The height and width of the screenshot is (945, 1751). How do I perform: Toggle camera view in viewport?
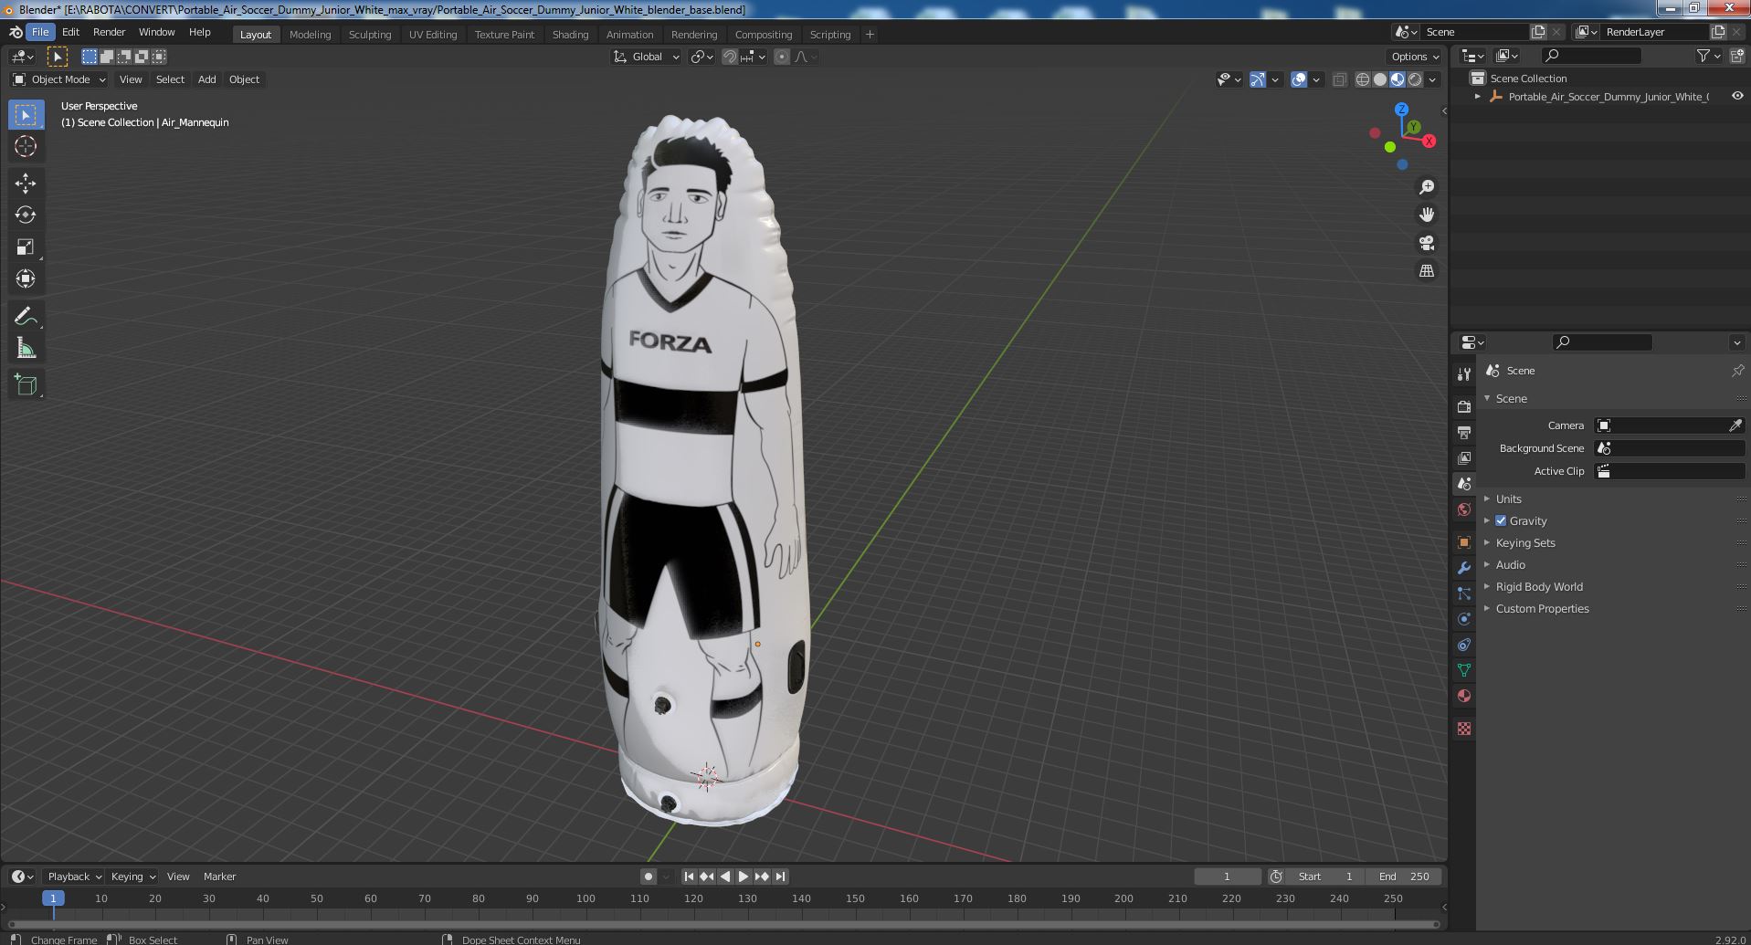(x=1427, y=243)
